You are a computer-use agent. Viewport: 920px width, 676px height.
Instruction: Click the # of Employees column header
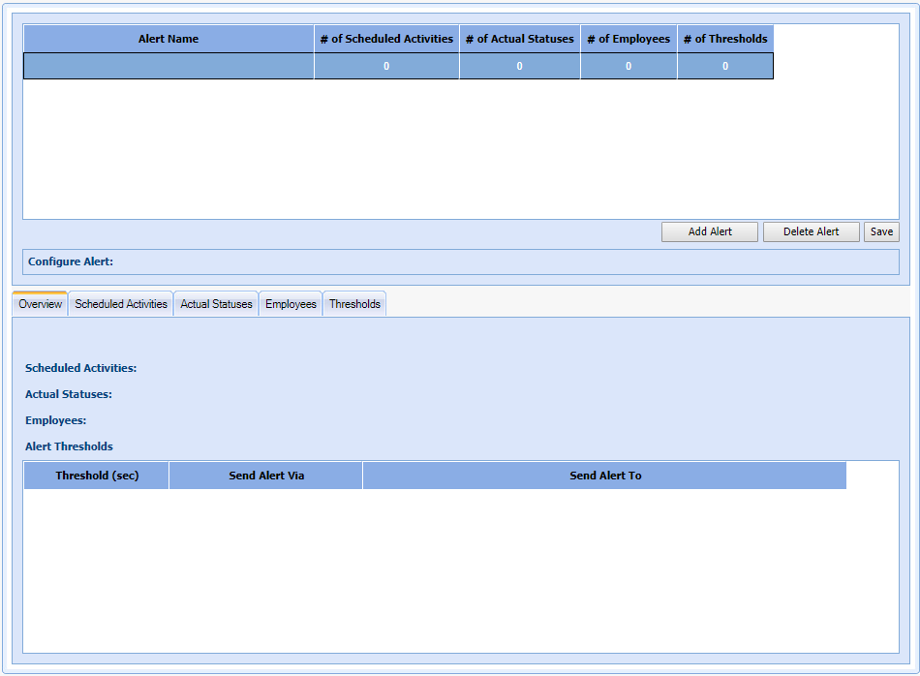pyautogui.click(x=629, y=39)
